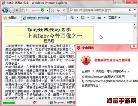Click the 已被成功阻止! message
Screen dimensions: 138x106
[91, 85]
